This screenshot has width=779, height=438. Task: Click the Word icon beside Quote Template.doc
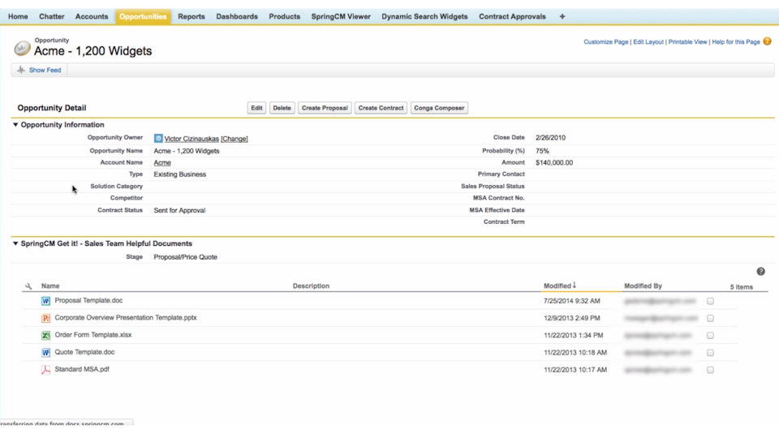click(45, 353)
